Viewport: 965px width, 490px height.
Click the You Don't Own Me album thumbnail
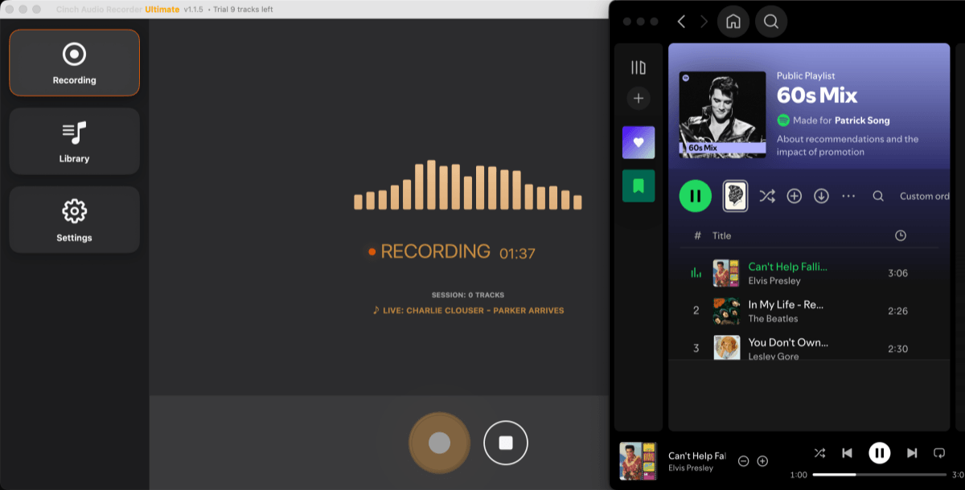coord(726,347)
